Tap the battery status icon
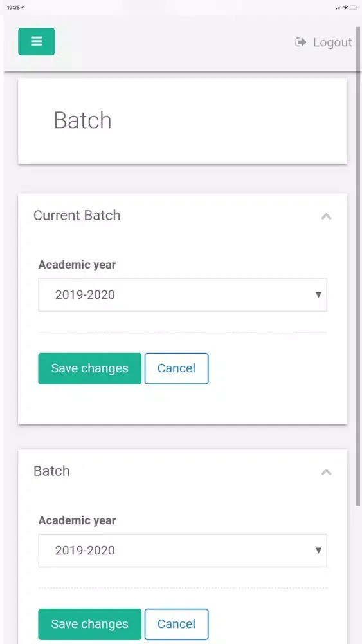The height and width of the screenshot is (644, 362). 354,7
